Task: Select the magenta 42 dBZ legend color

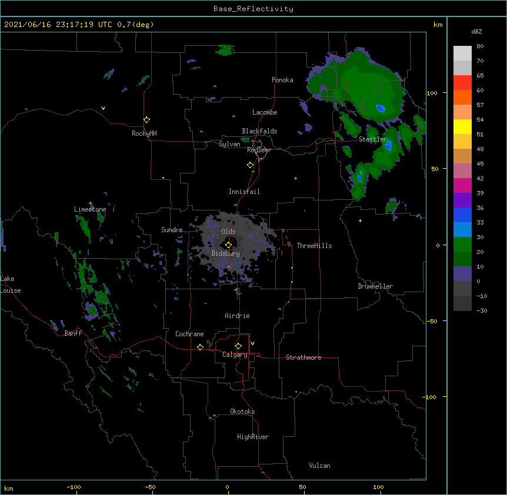Action: click(x=462, y=185)
